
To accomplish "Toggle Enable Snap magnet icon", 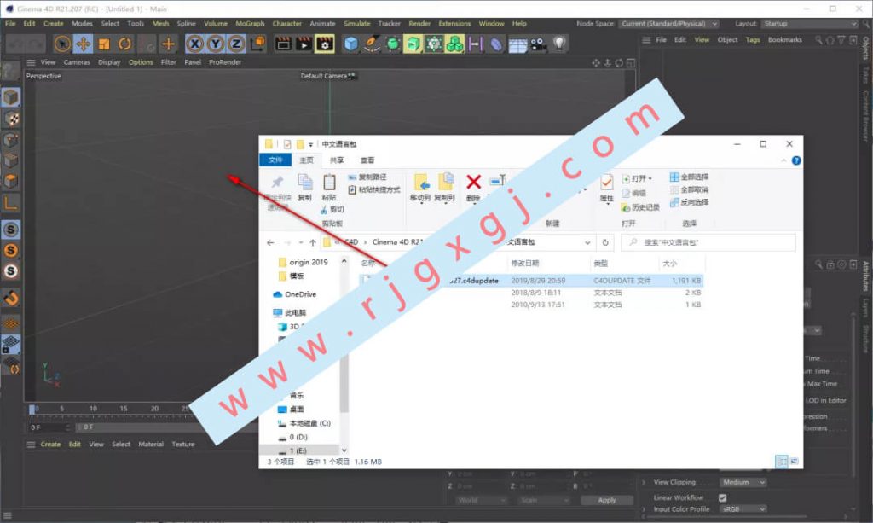I will click(x=10, y=298).
